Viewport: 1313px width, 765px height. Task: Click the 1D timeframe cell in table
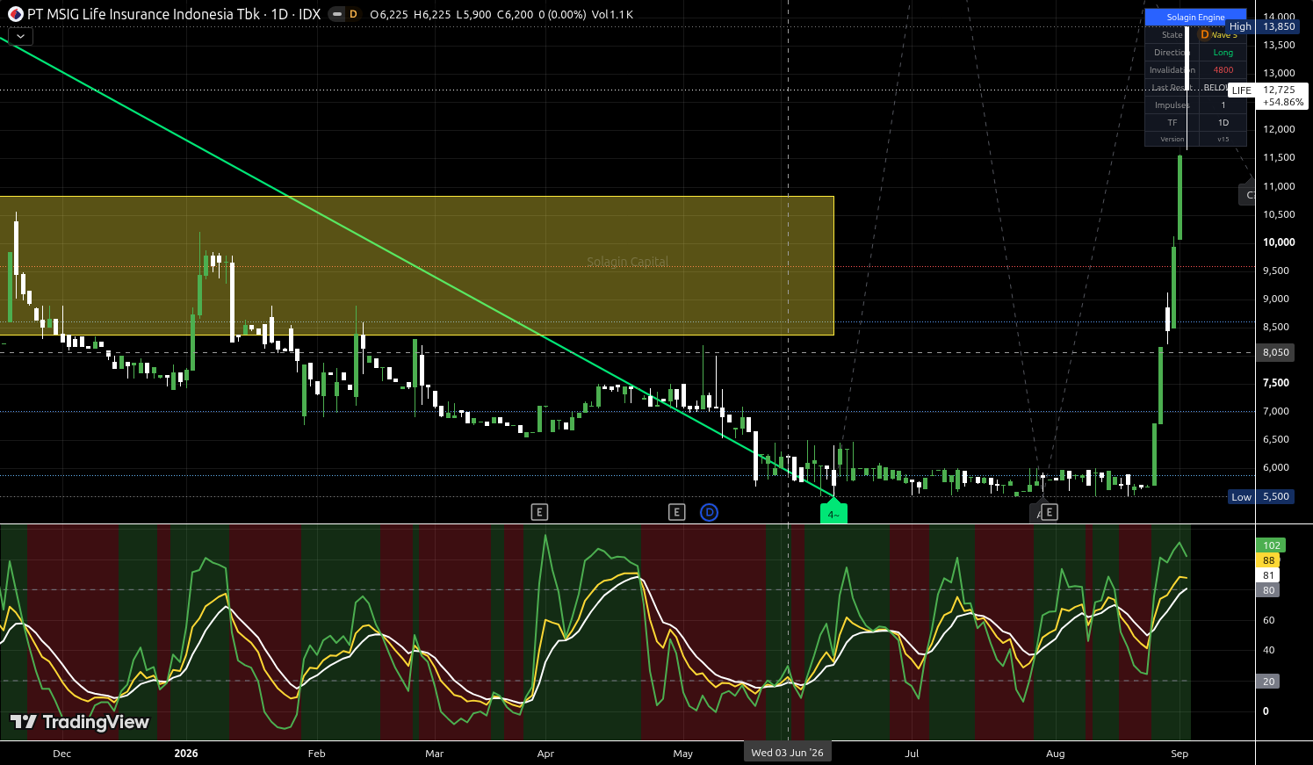click(x=1223, y=123)
